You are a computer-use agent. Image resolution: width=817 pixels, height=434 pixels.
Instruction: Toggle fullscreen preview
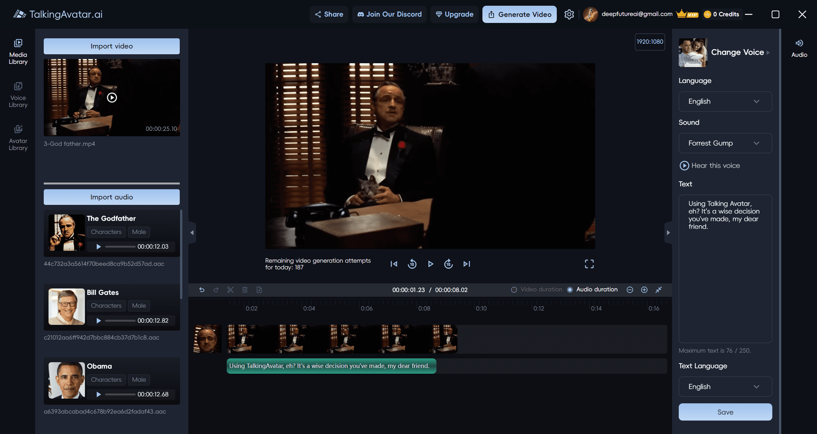point(589,264)
